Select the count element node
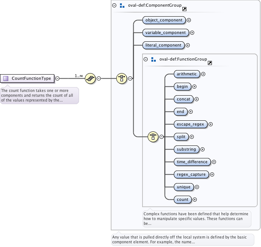261x247 pixels. tap(182, 199)
